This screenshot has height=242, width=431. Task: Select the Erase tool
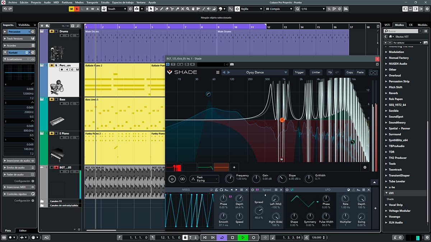[x=167, y=9]
